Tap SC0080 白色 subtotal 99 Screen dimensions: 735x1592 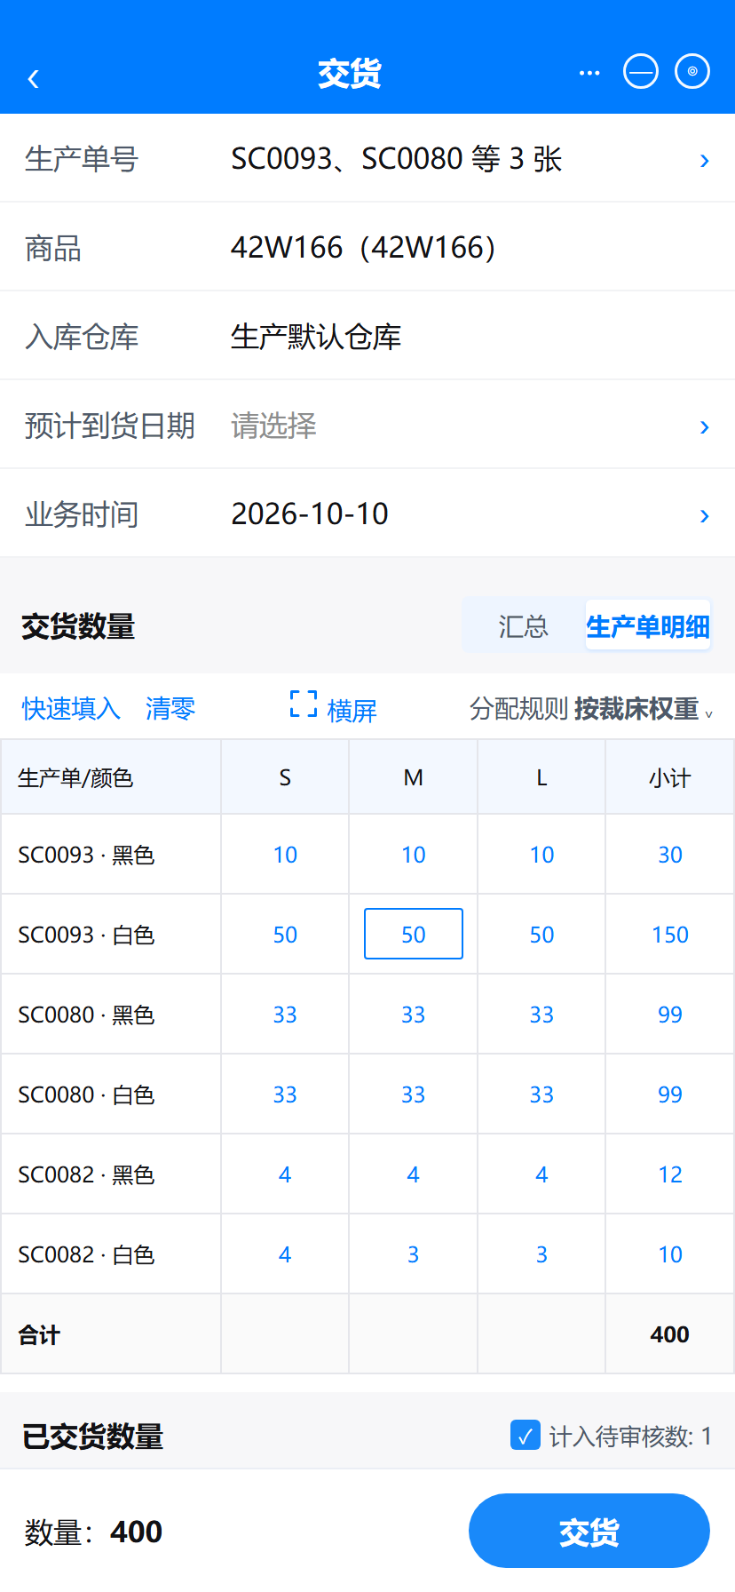click(670, 1094)
